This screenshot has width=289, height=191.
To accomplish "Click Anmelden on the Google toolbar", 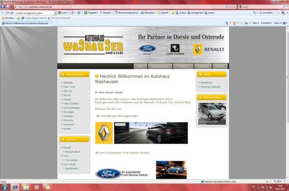I will pyautogui.click(x=266, y=13).
